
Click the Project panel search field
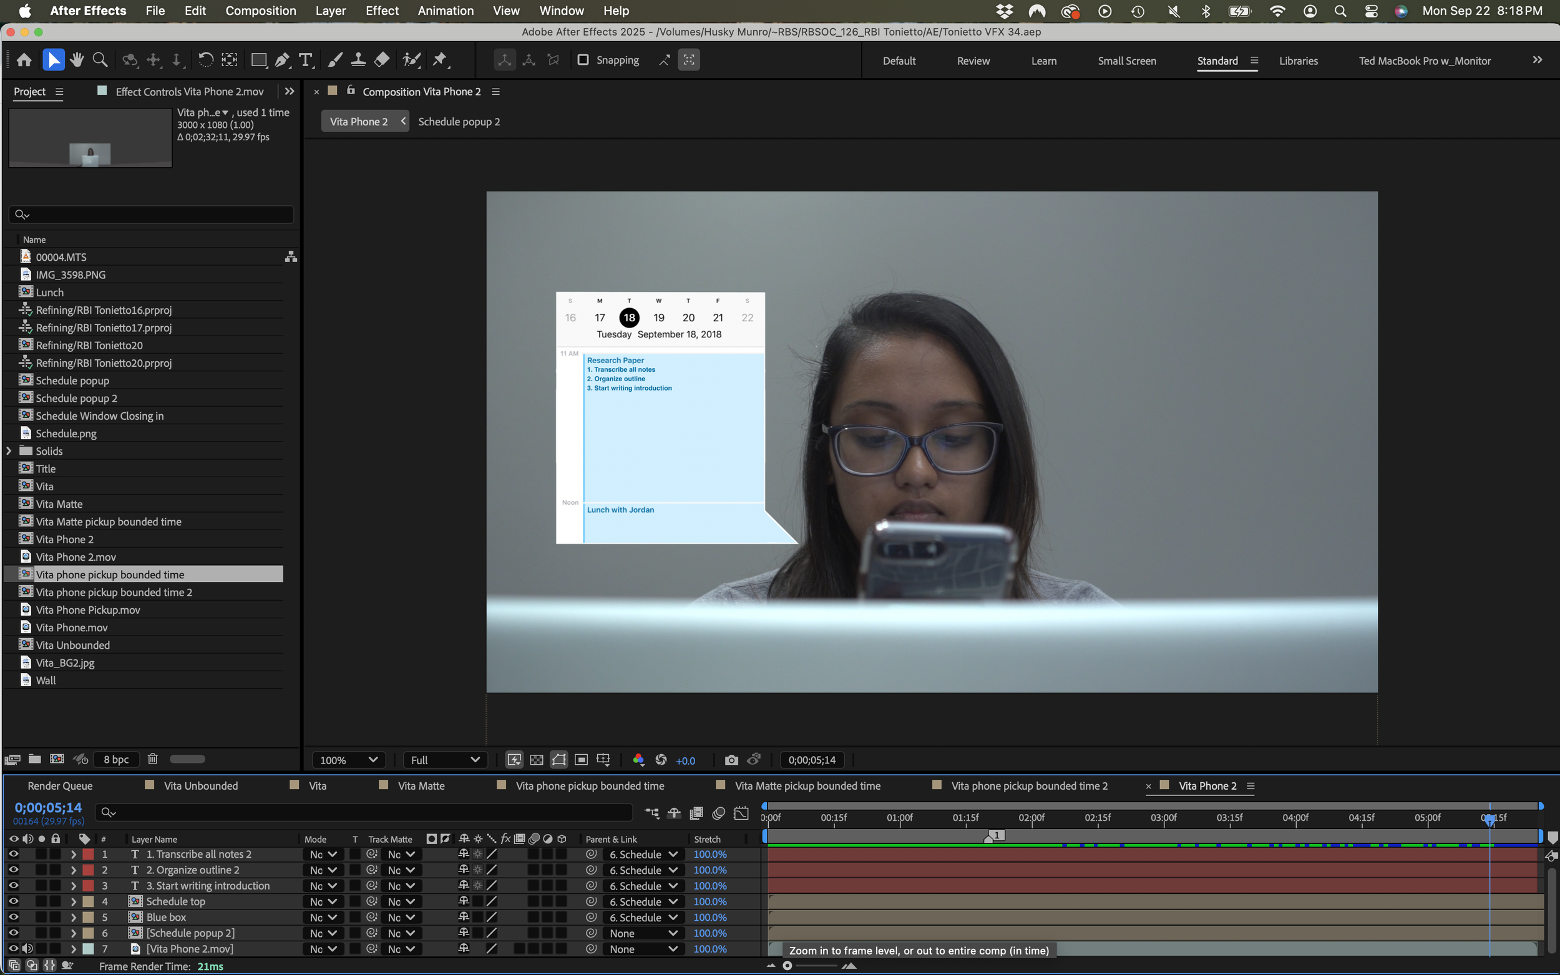tap(152, 214)
